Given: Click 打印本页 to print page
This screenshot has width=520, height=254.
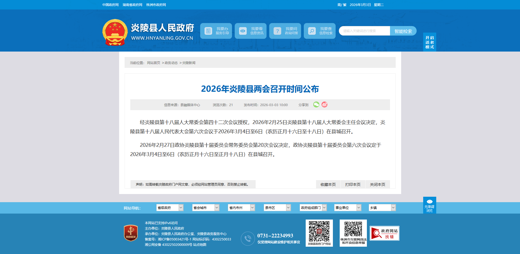Looking at the screenshot, I should 353,185.
